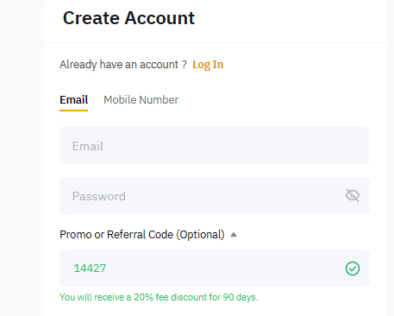The height and width of the screenshot is (316, 394).
Task: Open the Log In link
Action: tap(208, 65)
